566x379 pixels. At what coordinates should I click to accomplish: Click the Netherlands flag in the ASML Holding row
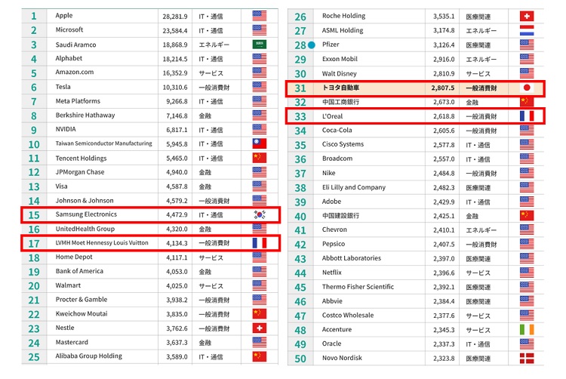(527, 30)
